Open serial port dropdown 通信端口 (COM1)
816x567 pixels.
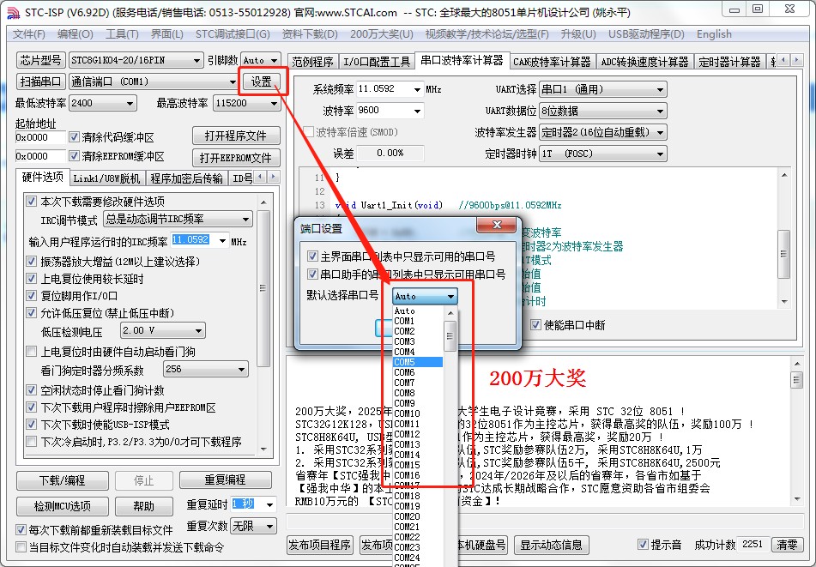(154, 81)
